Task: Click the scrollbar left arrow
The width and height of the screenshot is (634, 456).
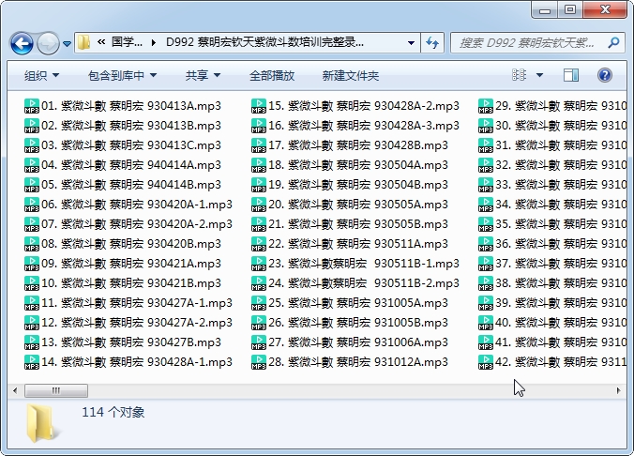Action: point(15,391)
